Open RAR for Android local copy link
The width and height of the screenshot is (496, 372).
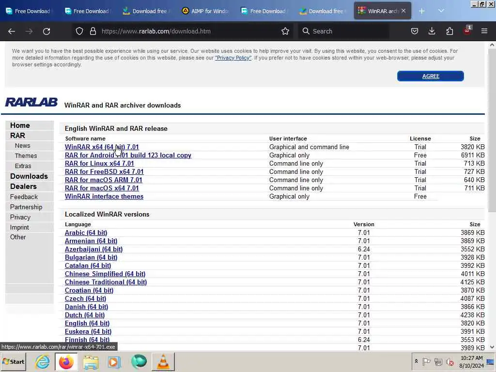128,155
